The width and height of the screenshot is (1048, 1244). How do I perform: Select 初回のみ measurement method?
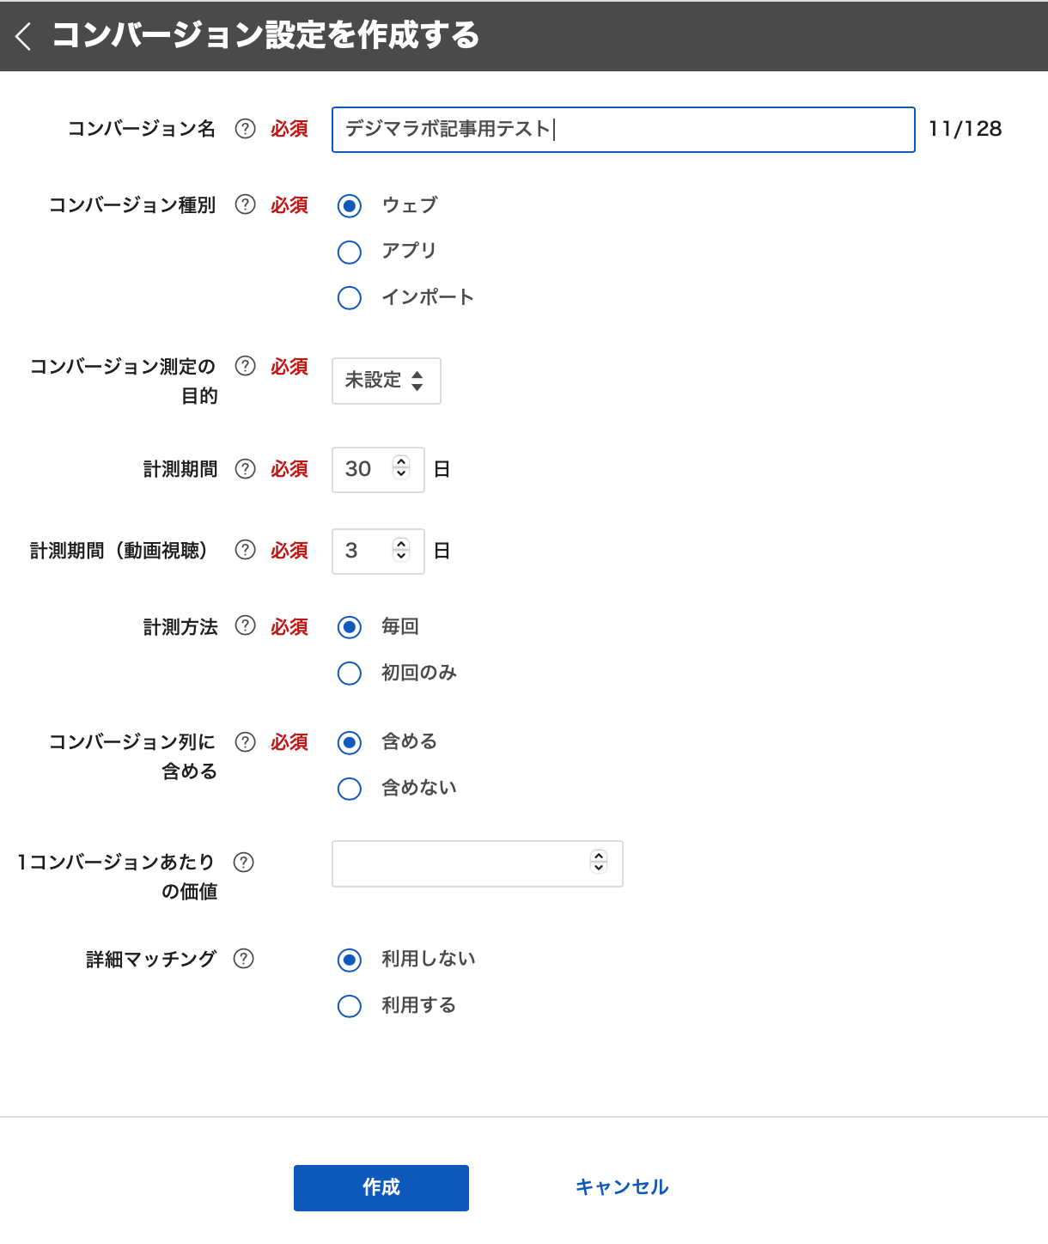tap(350, 674)
